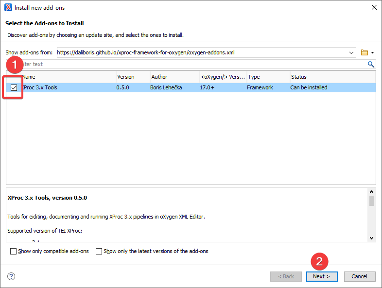
Task: Toggle the XProc 3.x Tools add-on checkbox
Action: point(14,87)
